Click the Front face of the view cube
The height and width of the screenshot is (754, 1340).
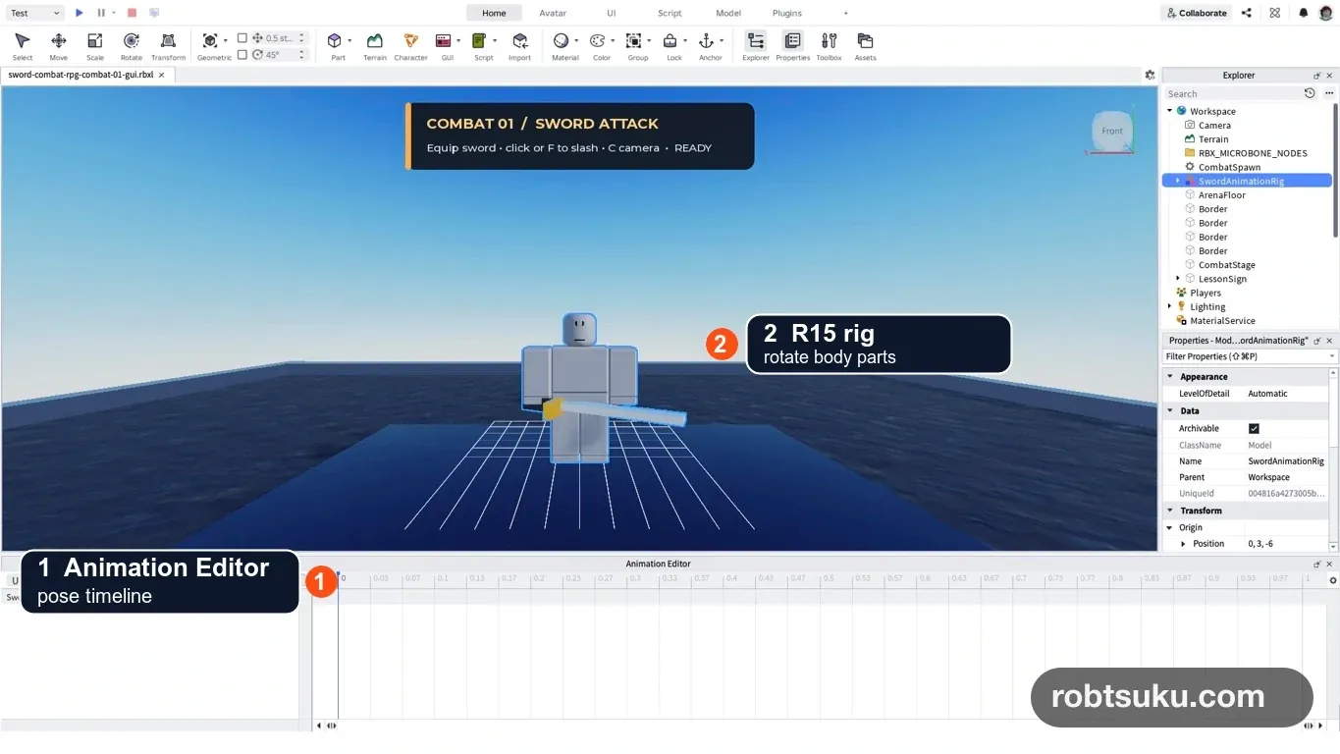[1112, 131]
